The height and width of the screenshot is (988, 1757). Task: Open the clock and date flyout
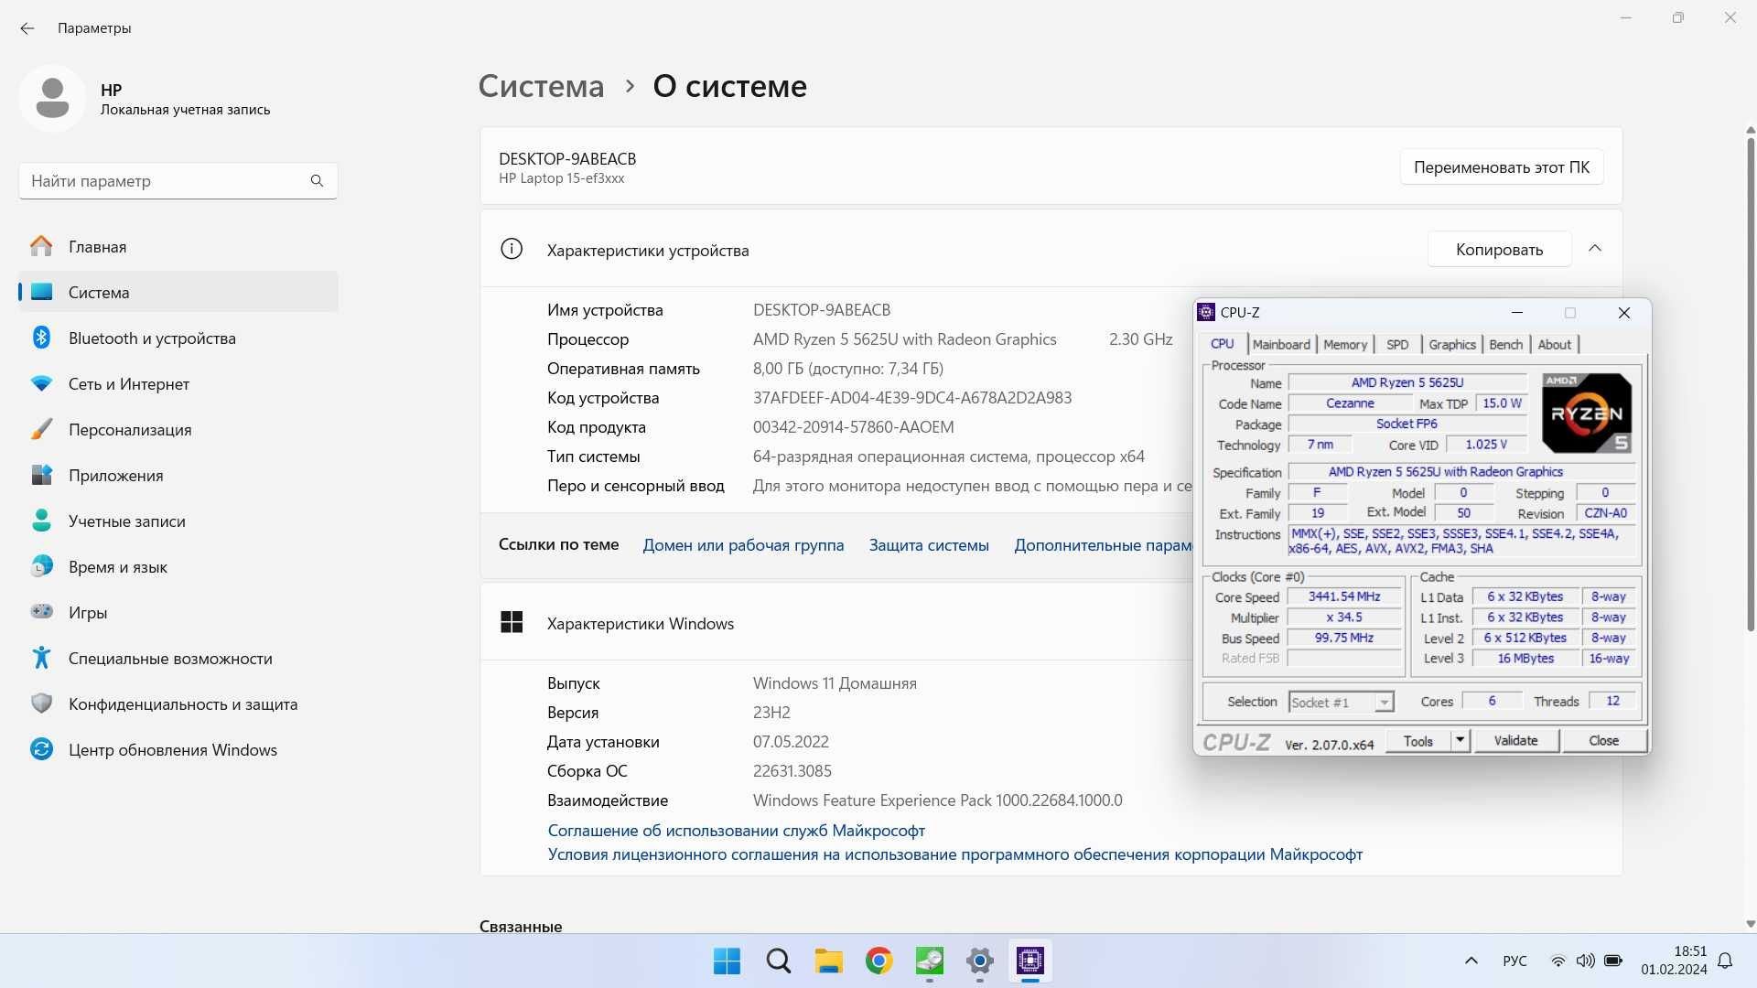[x=1674, y=961]
